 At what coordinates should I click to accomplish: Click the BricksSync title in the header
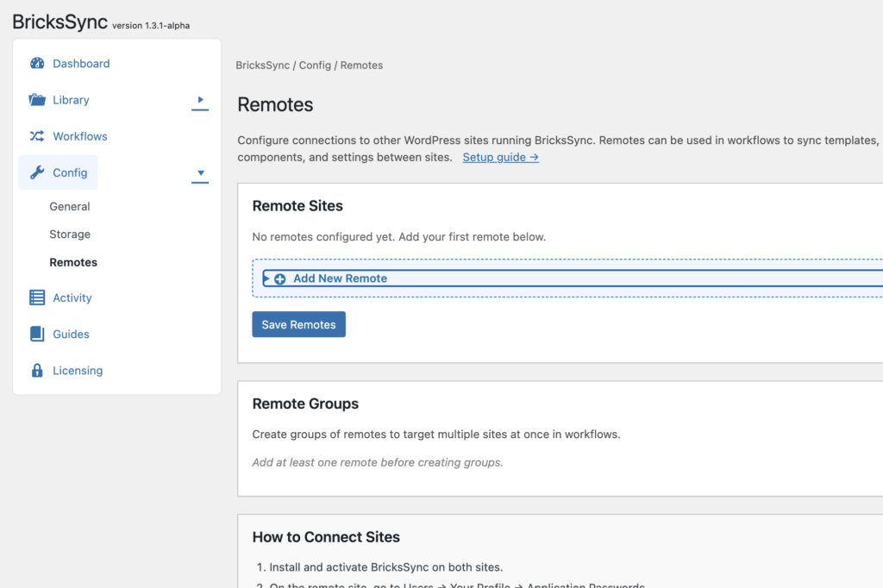pos(59,22)
